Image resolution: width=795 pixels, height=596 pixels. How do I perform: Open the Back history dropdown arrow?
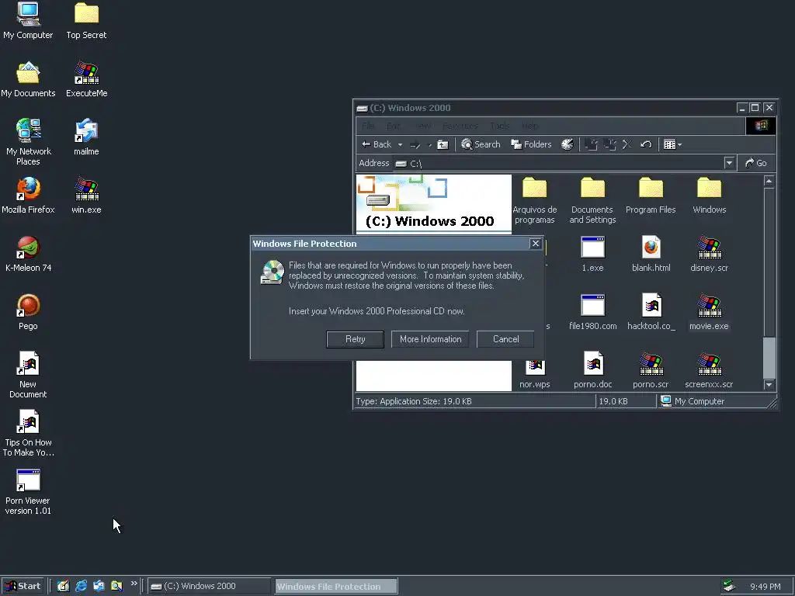pyautogui.click(x=400, y=144)
